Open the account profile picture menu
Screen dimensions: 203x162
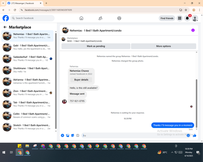[x=195, y=18]
